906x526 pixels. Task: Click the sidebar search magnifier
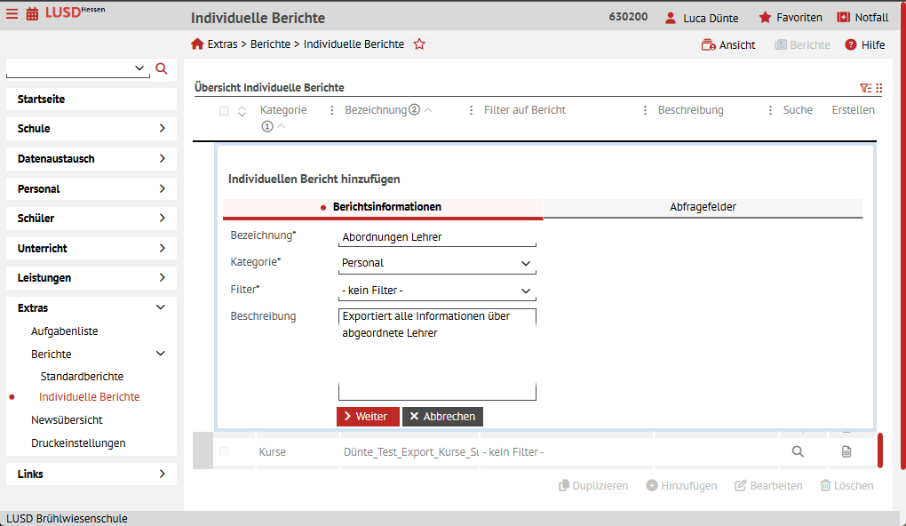pos(162,68)
